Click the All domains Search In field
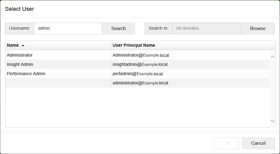The height and width of the screenshot is (154, 280). (207, 28)
